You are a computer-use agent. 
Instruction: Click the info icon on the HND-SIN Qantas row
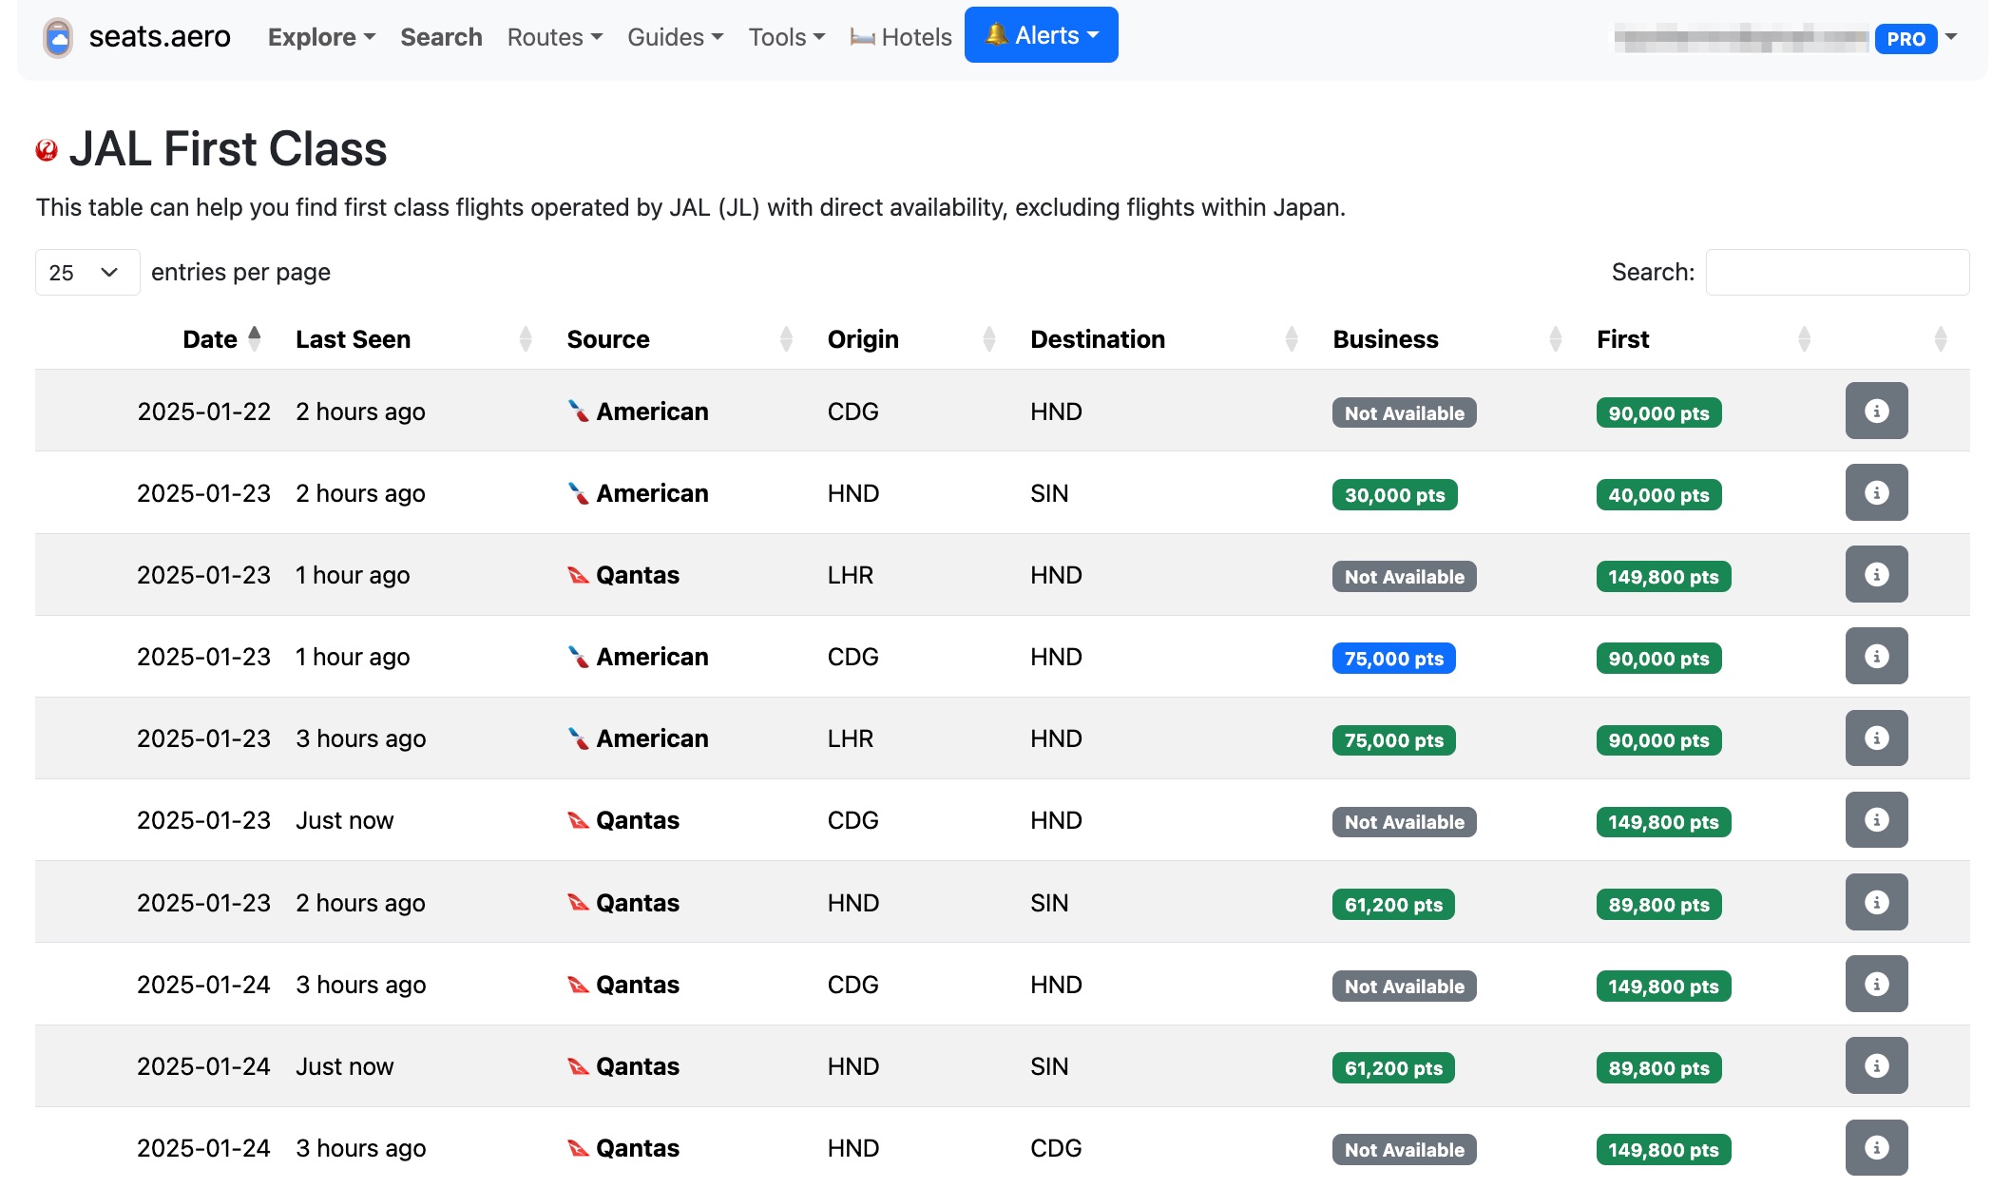(1875, 902)
